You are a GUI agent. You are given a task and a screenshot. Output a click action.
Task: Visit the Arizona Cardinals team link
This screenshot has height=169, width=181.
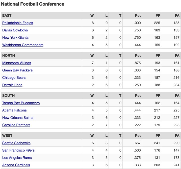16,165
